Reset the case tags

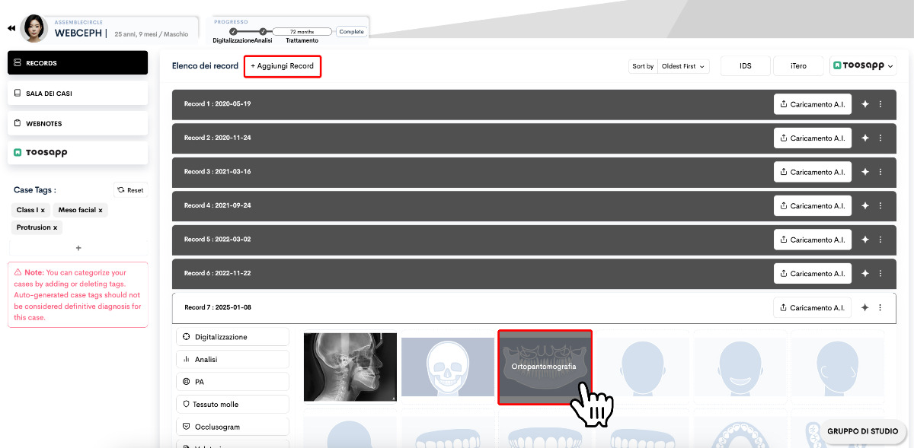[129, 190]
